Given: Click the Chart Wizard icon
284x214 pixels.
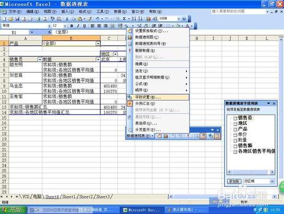Looking at the screenshot, I should [148, 19].
